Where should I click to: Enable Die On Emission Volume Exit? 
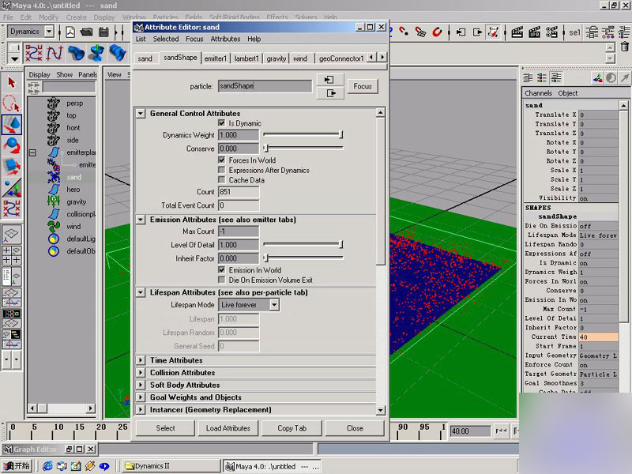(x=222, y=280)
